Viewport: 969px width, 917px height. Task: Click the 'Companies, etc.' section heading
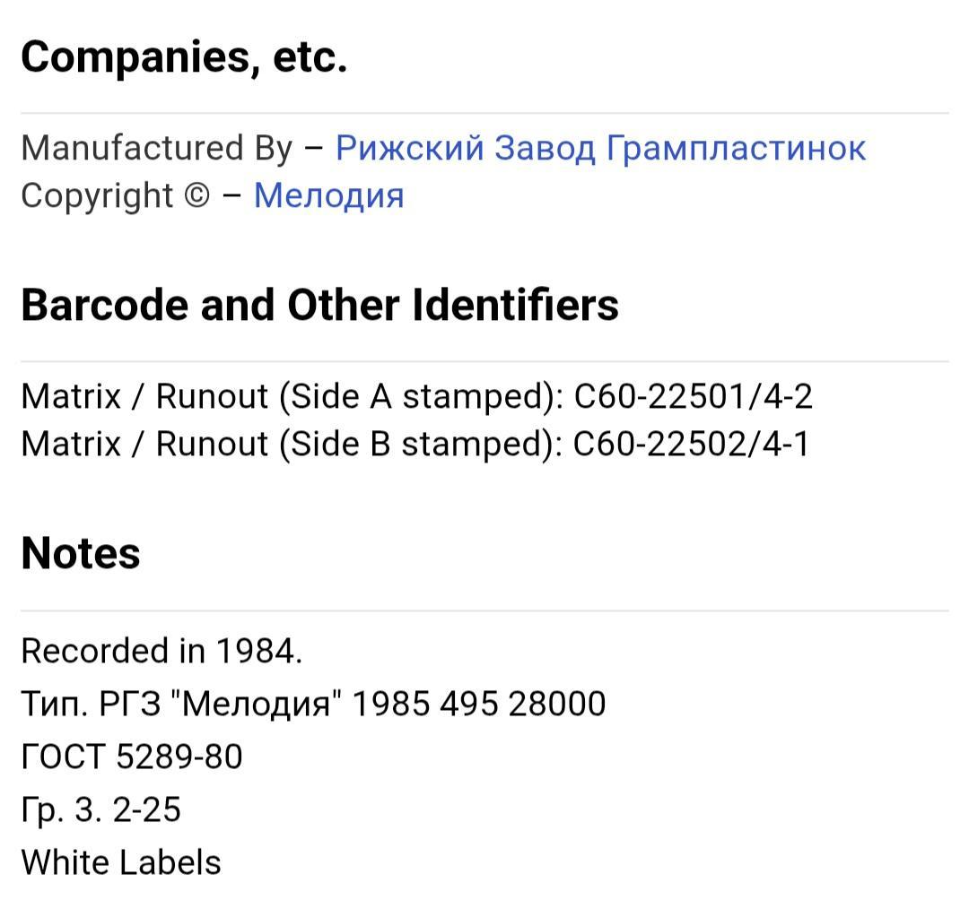[184, 57]
